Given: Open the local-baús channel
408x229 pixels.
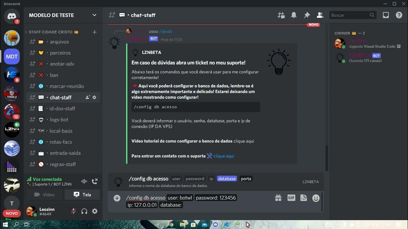Looking at the screenshot, I should click(63, 131).
